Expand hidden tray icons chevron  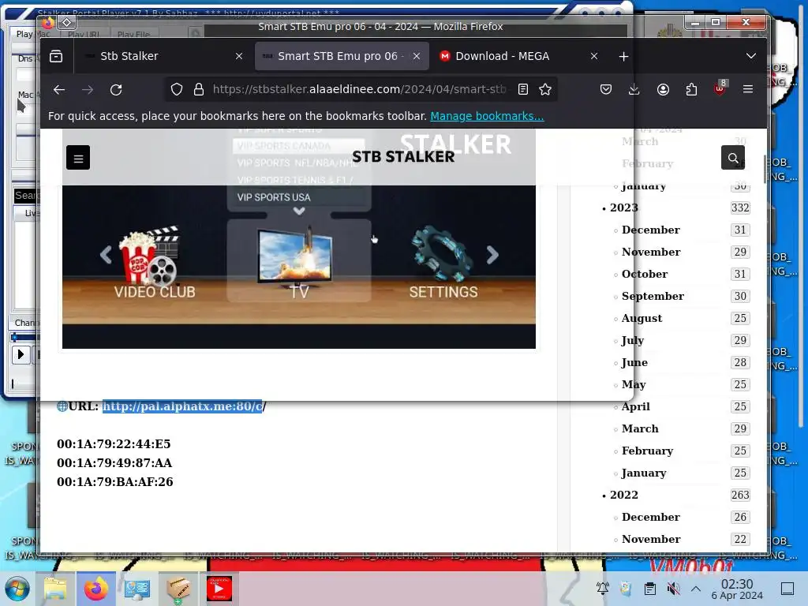[x=696, y=589]
